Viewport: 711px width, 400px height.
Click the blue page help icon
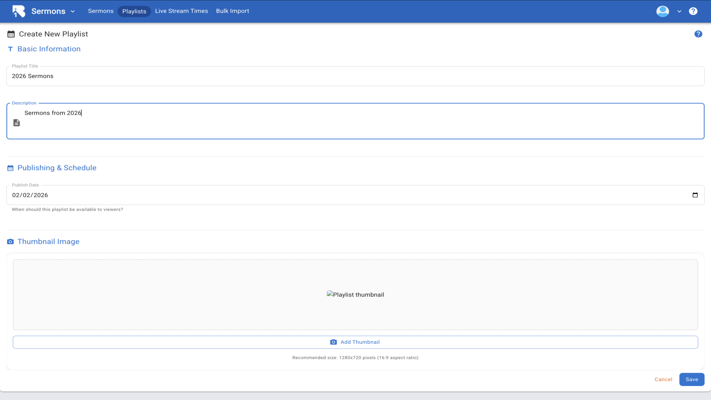click(x=698, y=34)
